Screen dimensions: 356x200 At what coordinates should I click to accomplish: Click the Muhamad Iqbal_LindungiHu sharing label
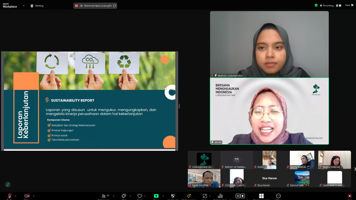tap(98, 6)
